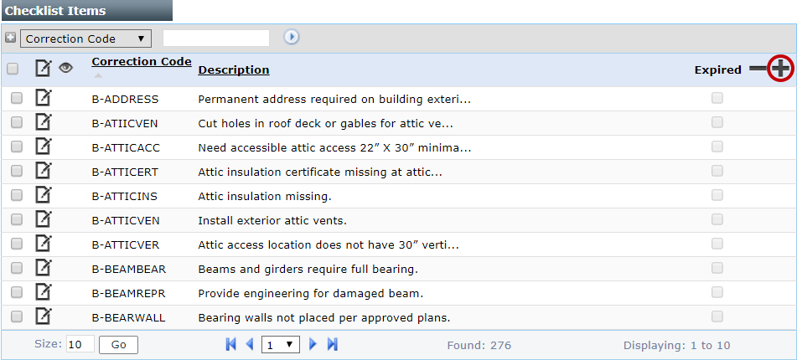Run the filter search arrow button
Image resolution: width=797 pixels, height=360 pixels.
292,38
